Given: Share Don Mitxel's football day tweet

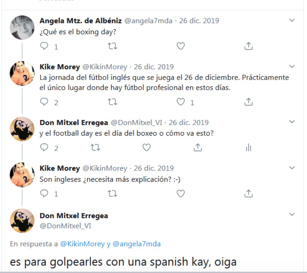Looking at the screenshot, I should pyautogui.click(x=198, y=147).
